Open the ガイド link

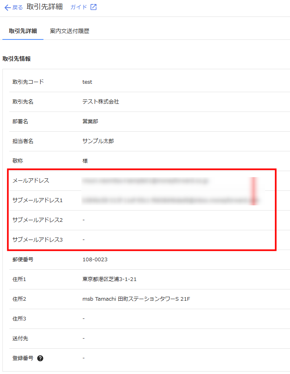[x=78, y=7]
